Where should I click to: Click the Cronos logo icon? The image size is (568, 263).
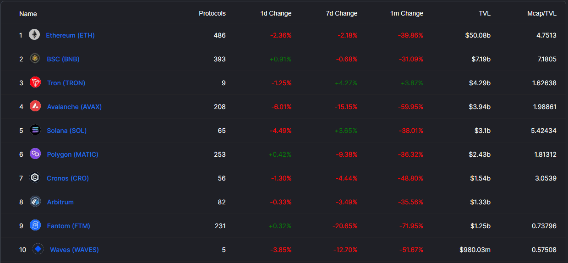[35, 178]
